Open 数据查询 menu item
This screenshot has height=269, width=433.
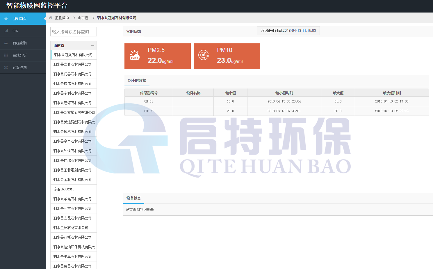[x=23, y=43]
